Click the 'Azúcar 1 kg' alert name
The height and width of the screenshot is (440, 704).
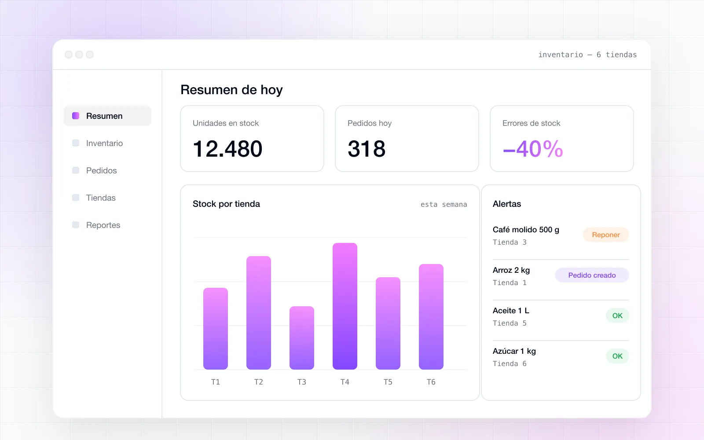514,351
